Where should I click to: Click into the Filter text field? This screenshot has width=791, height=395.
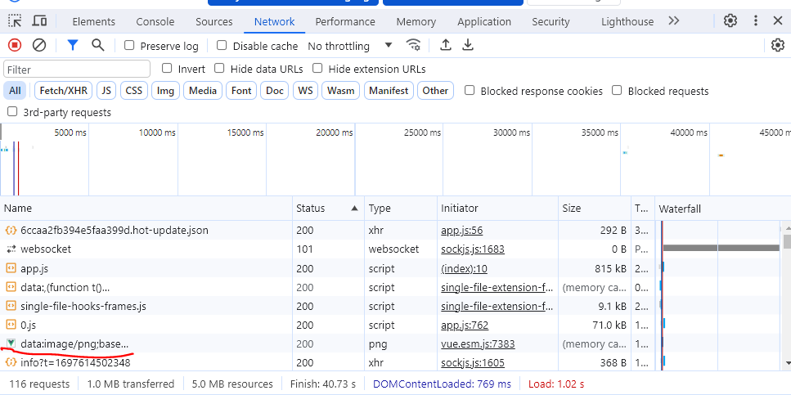[x=77, y=70]
